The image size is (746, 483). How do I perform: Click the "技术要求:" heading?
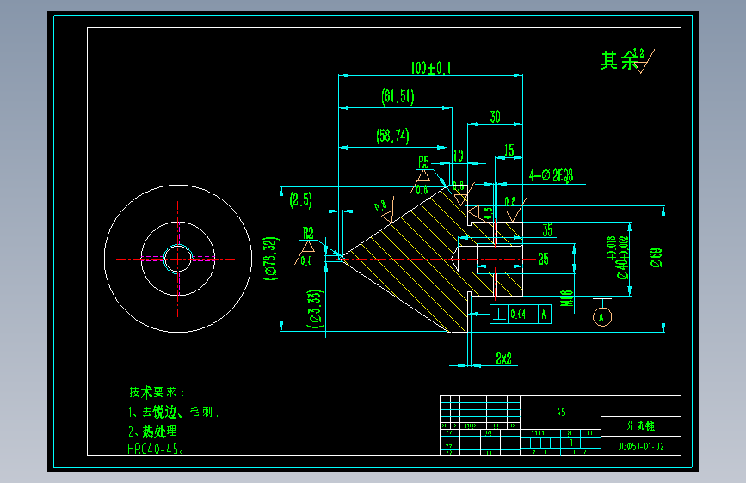coord(157,392)
